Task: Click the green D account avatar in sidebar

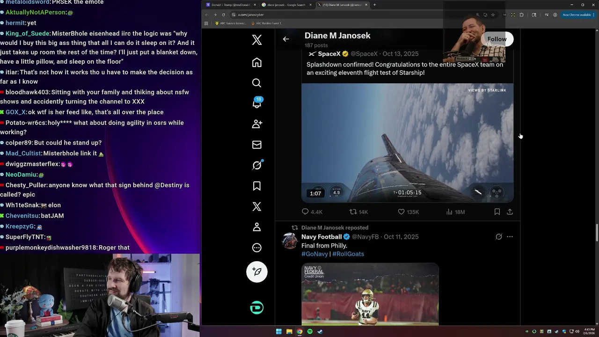Action: click(x=257, y=308)
